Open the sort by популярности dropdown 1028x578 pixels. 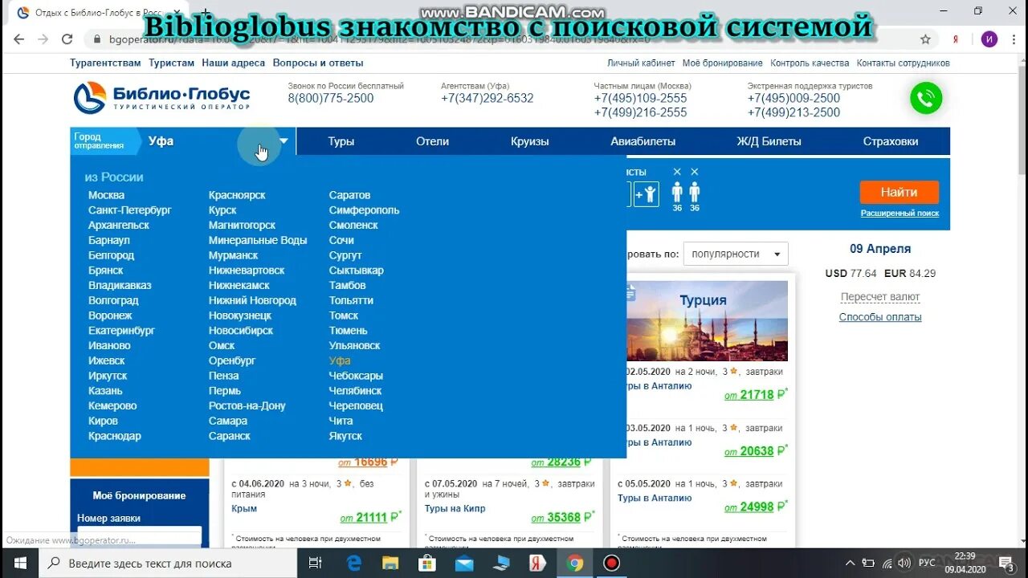736,254
